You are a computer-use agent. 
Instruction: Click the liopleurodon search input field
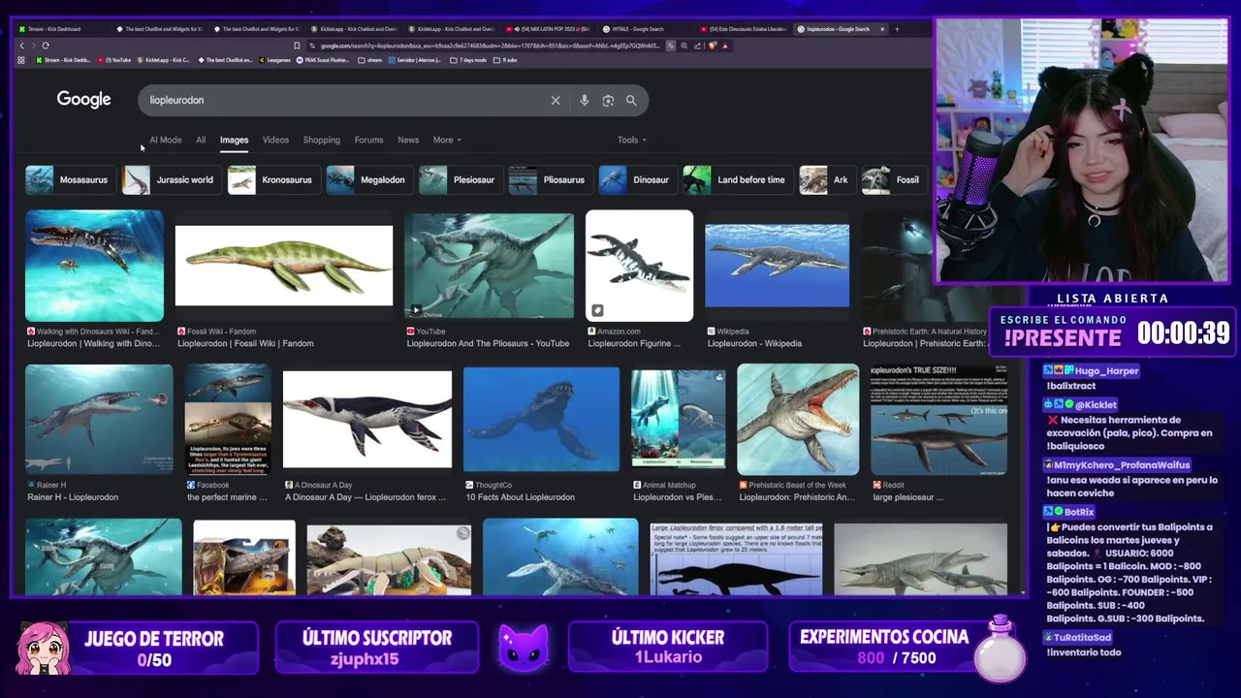(344, 100)
